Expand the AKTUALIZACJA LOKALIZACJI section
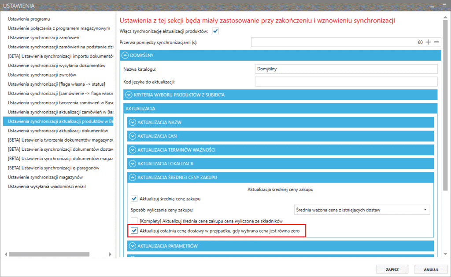This screenshot has height=277, width=451. [132, 164]
